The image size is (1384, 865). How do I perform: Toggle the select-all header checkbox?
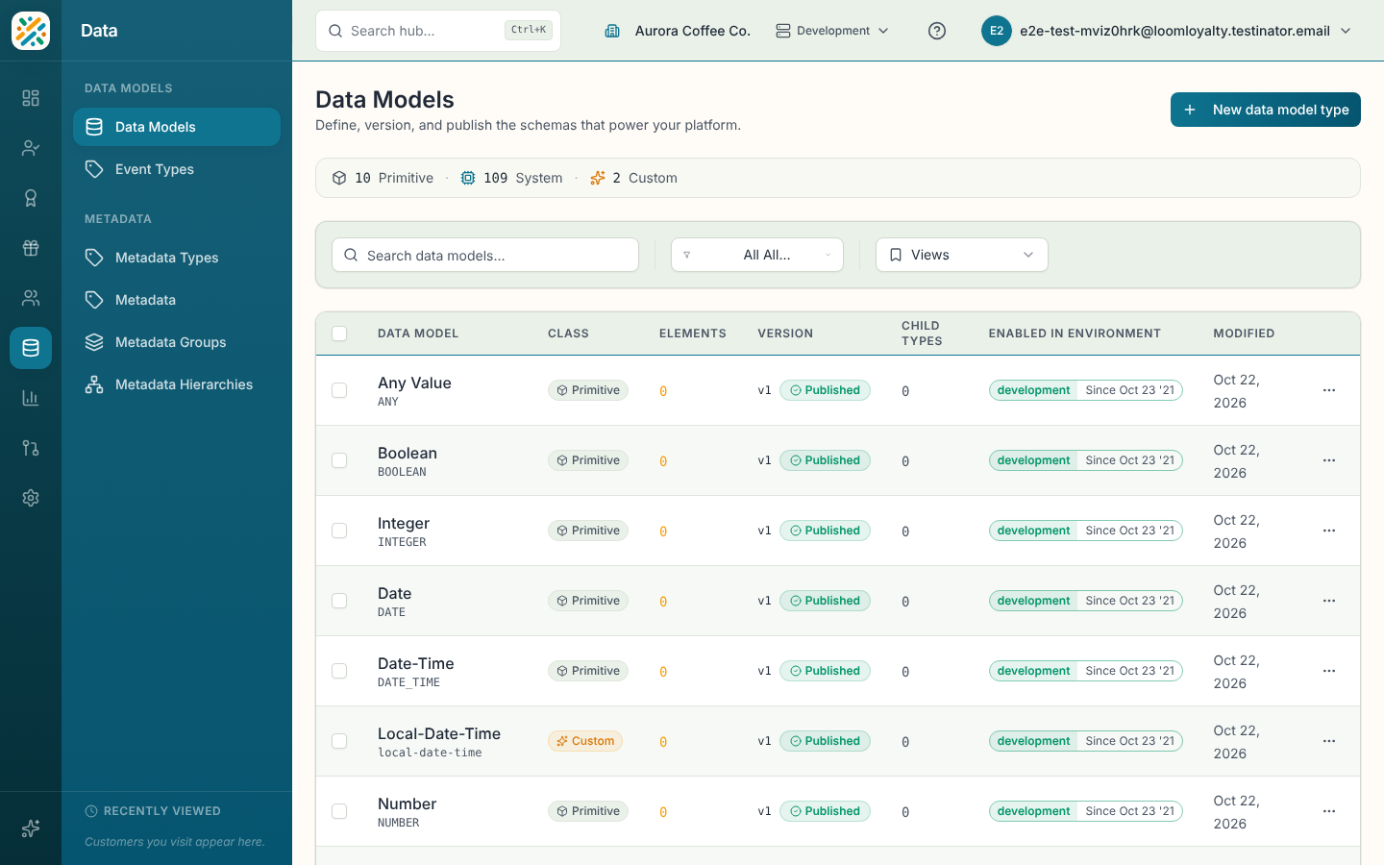[x=339, y=334]
